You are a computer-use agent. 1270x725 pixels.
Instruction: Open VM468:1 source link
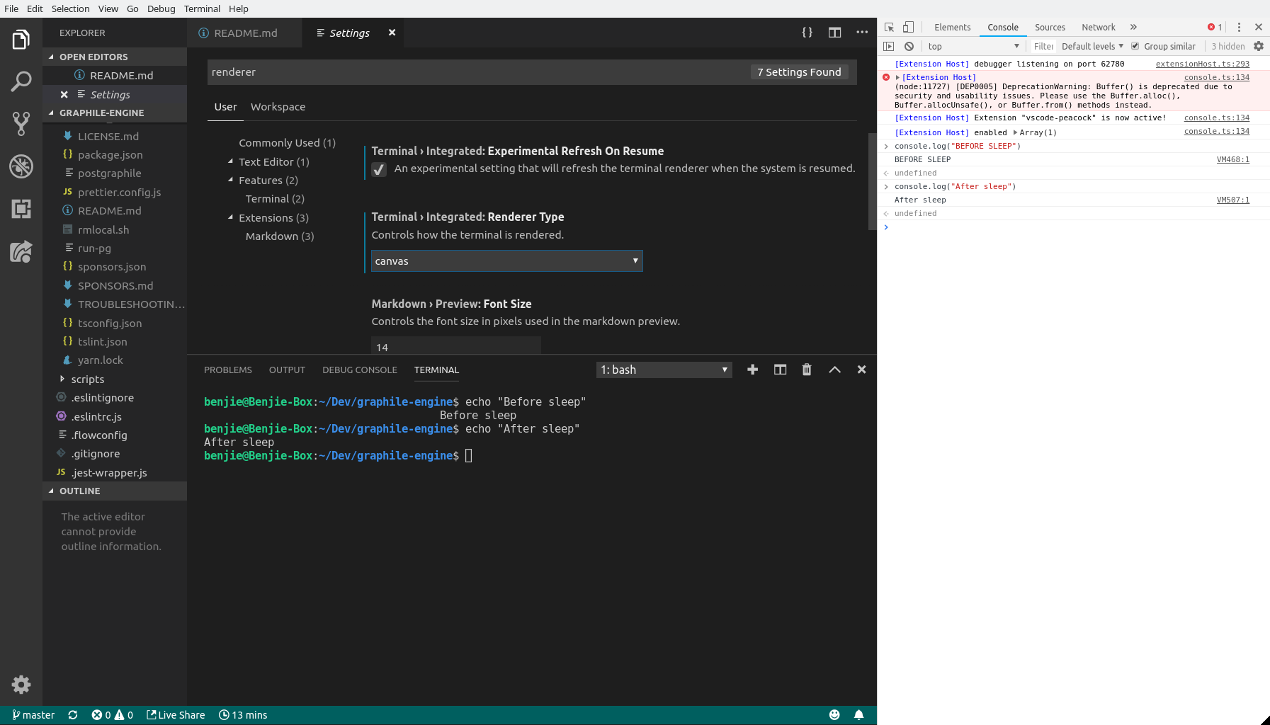[x=1232, y=159]
